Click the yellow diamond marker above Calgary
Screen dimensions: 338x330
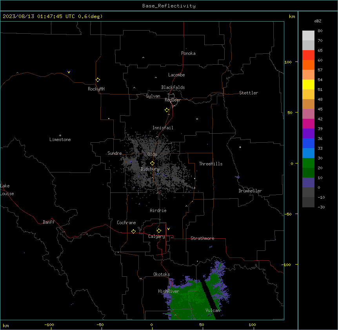159,231
